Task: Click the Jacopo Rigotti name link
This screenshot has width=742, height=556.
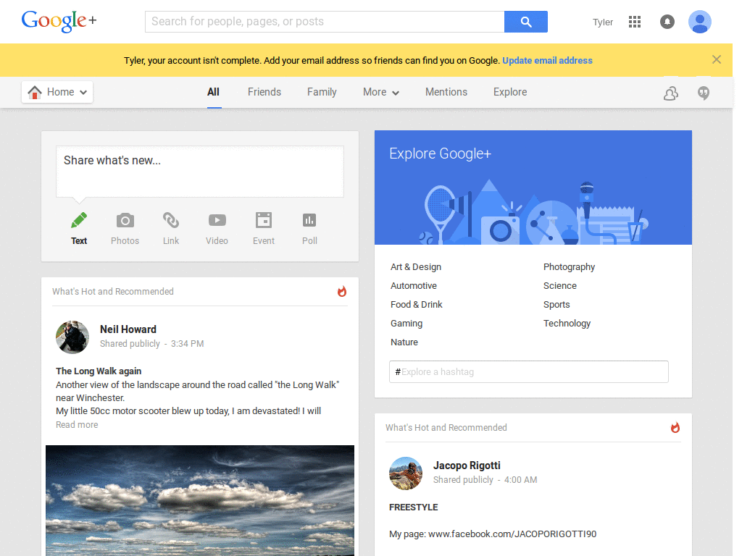Action: tap(467, 466)
